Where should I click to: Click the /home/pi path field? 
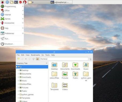point(64,59)
